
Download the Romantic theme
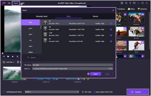pyautogui.click(x=143, y=14)
